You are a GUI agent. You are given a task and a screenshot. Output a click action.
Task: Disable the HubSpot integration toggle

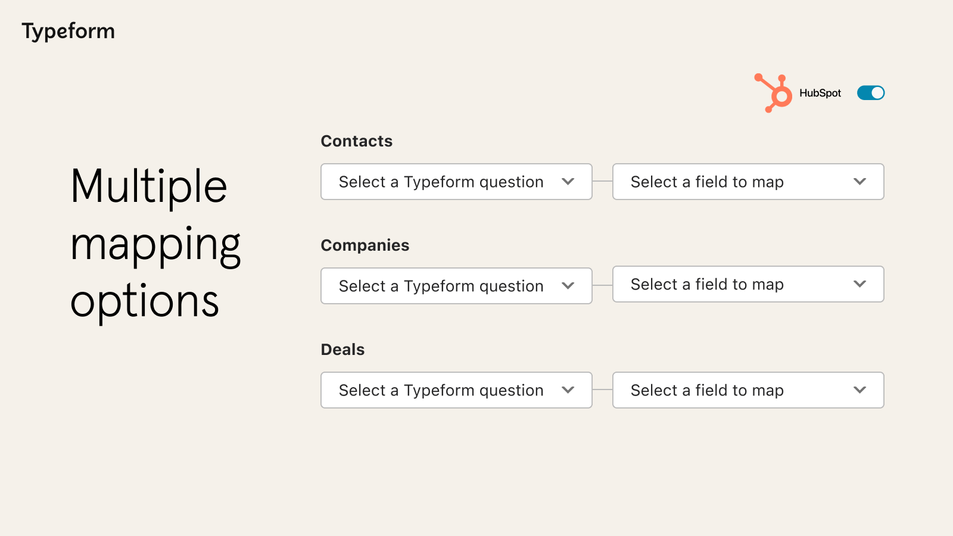point(870,92)
